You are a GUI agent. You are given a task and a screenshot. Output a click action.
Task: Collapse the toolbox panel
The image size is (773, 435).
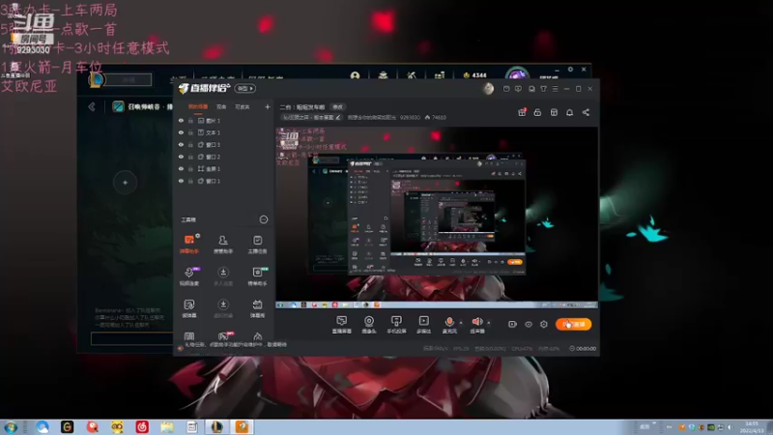(x=264, y=219)
